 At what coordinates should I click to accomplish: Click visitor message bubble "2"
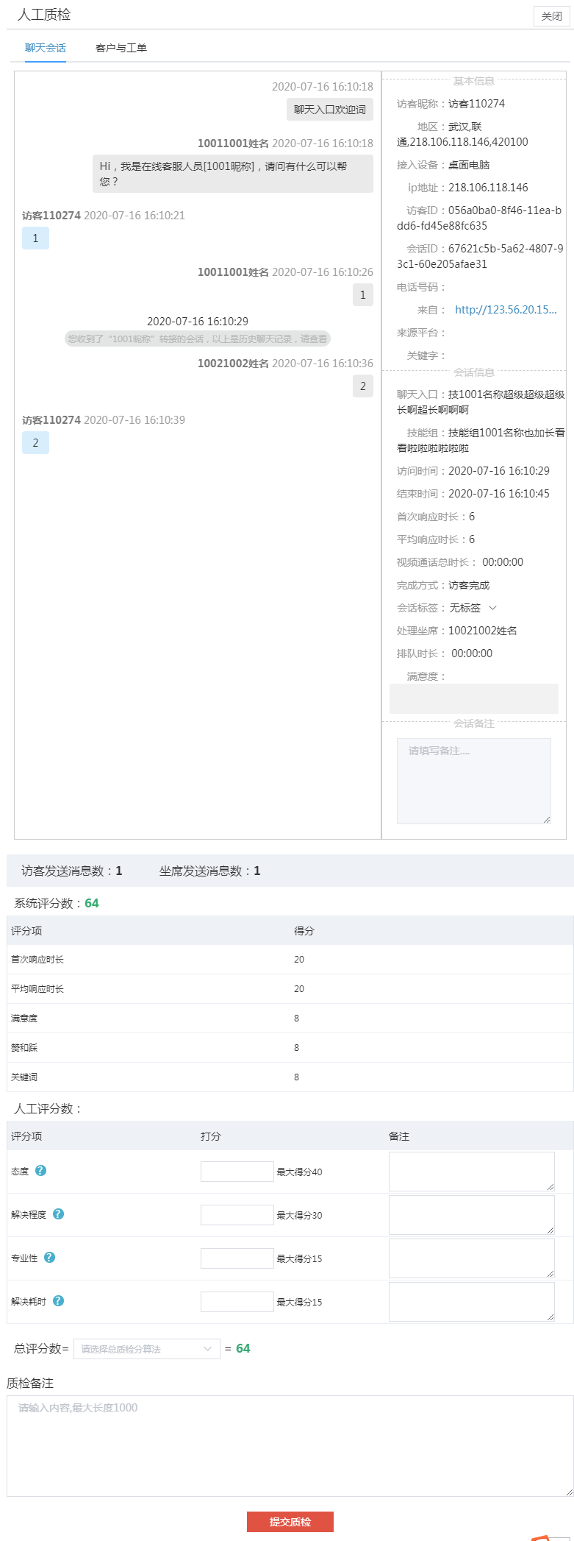[x=35, y=443]
